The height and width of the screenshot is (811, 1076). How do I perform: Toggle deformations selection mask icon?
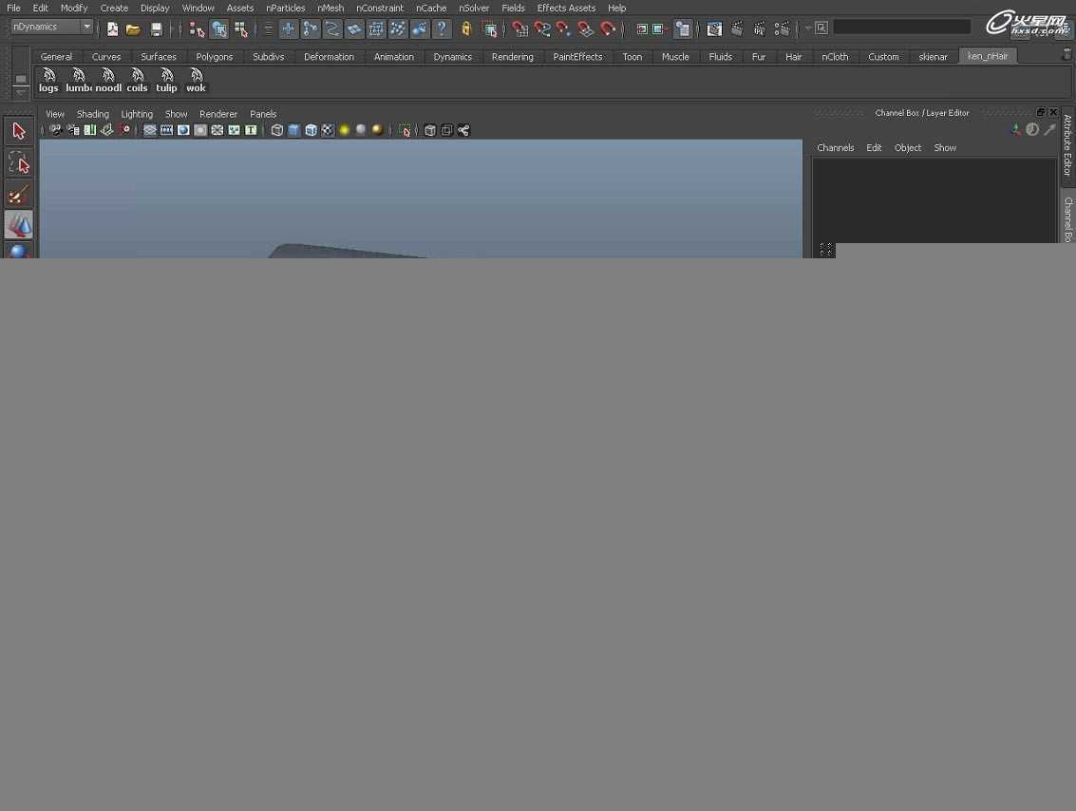click(376, 28)
